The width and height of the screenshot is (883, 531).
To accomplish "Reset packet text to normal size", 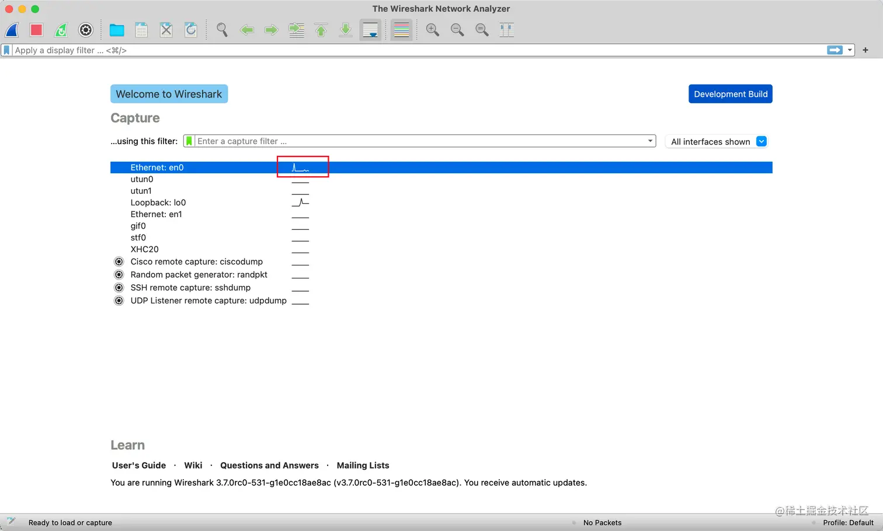I will (482, 30).
